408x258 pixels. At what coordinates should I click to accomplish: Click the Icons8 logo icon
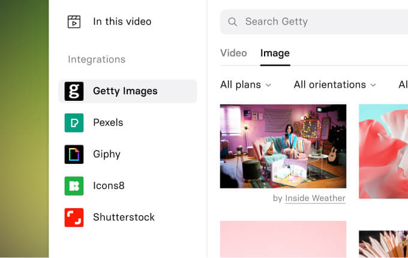pos(74,186)
